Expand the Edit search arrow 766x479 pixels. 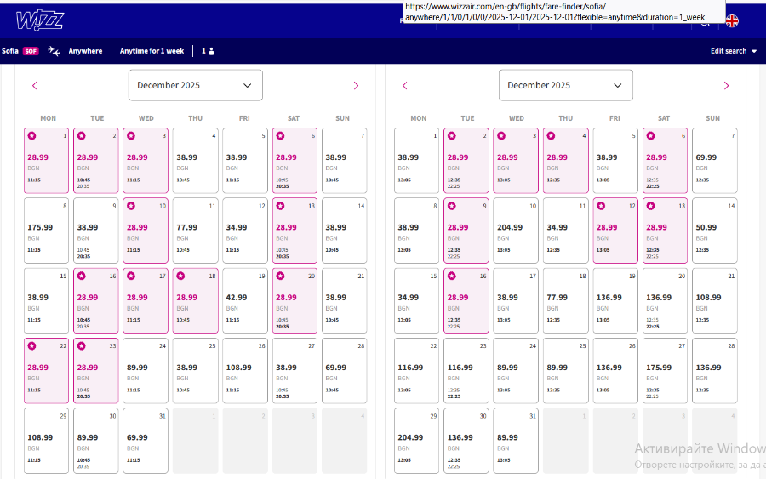754,51
